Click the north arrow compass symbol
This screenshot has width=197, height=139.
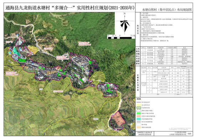[125, 23]
